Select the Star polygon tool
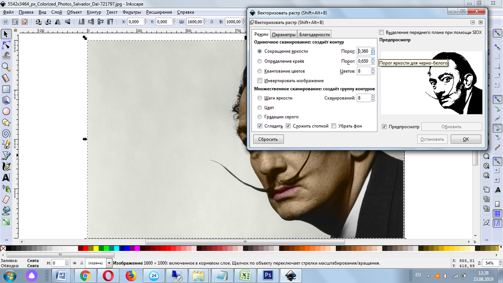This screenshot has width=503, height=283. click(6, 122)
